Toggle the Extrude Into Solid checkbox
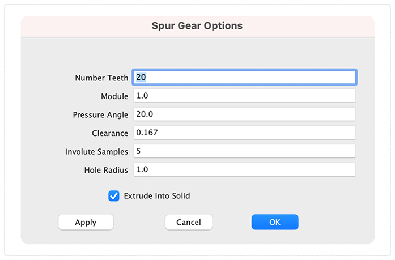Image resolution: width=395 pixels, height=260 pixels. [113, 196]
